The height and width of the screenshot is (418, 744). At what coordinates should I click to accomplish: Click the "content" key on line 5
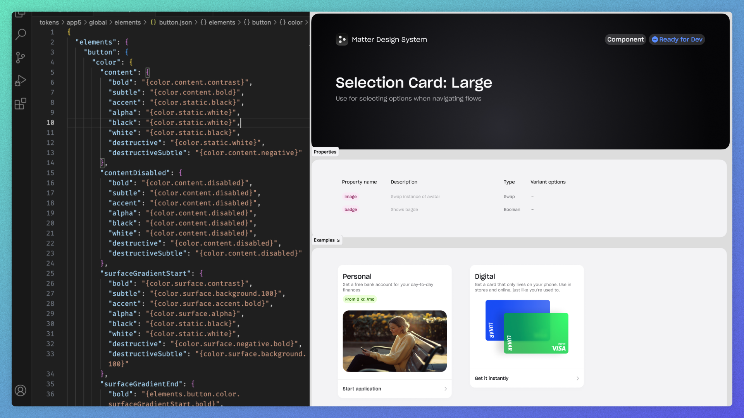tap(119, 72)
